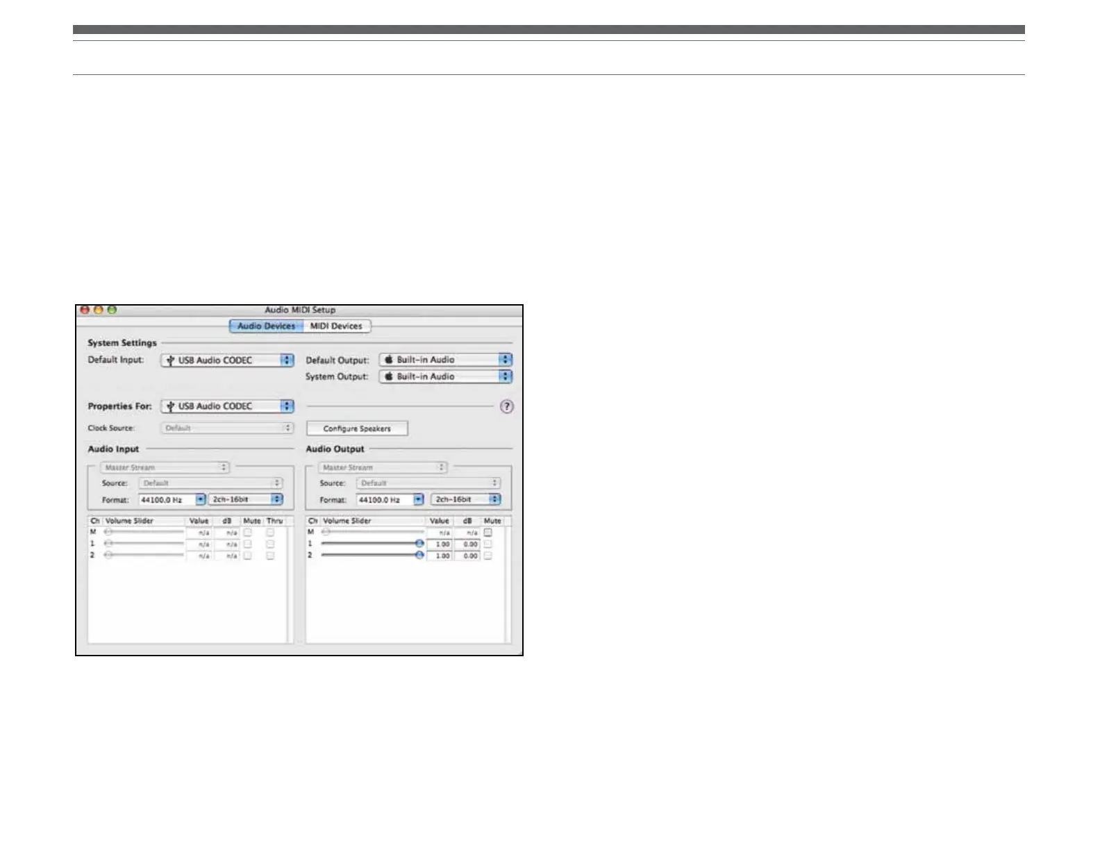Click the Audio Output channel 1 dB field
This screenshot has width=1100, height=850.
tap(468, 544)
